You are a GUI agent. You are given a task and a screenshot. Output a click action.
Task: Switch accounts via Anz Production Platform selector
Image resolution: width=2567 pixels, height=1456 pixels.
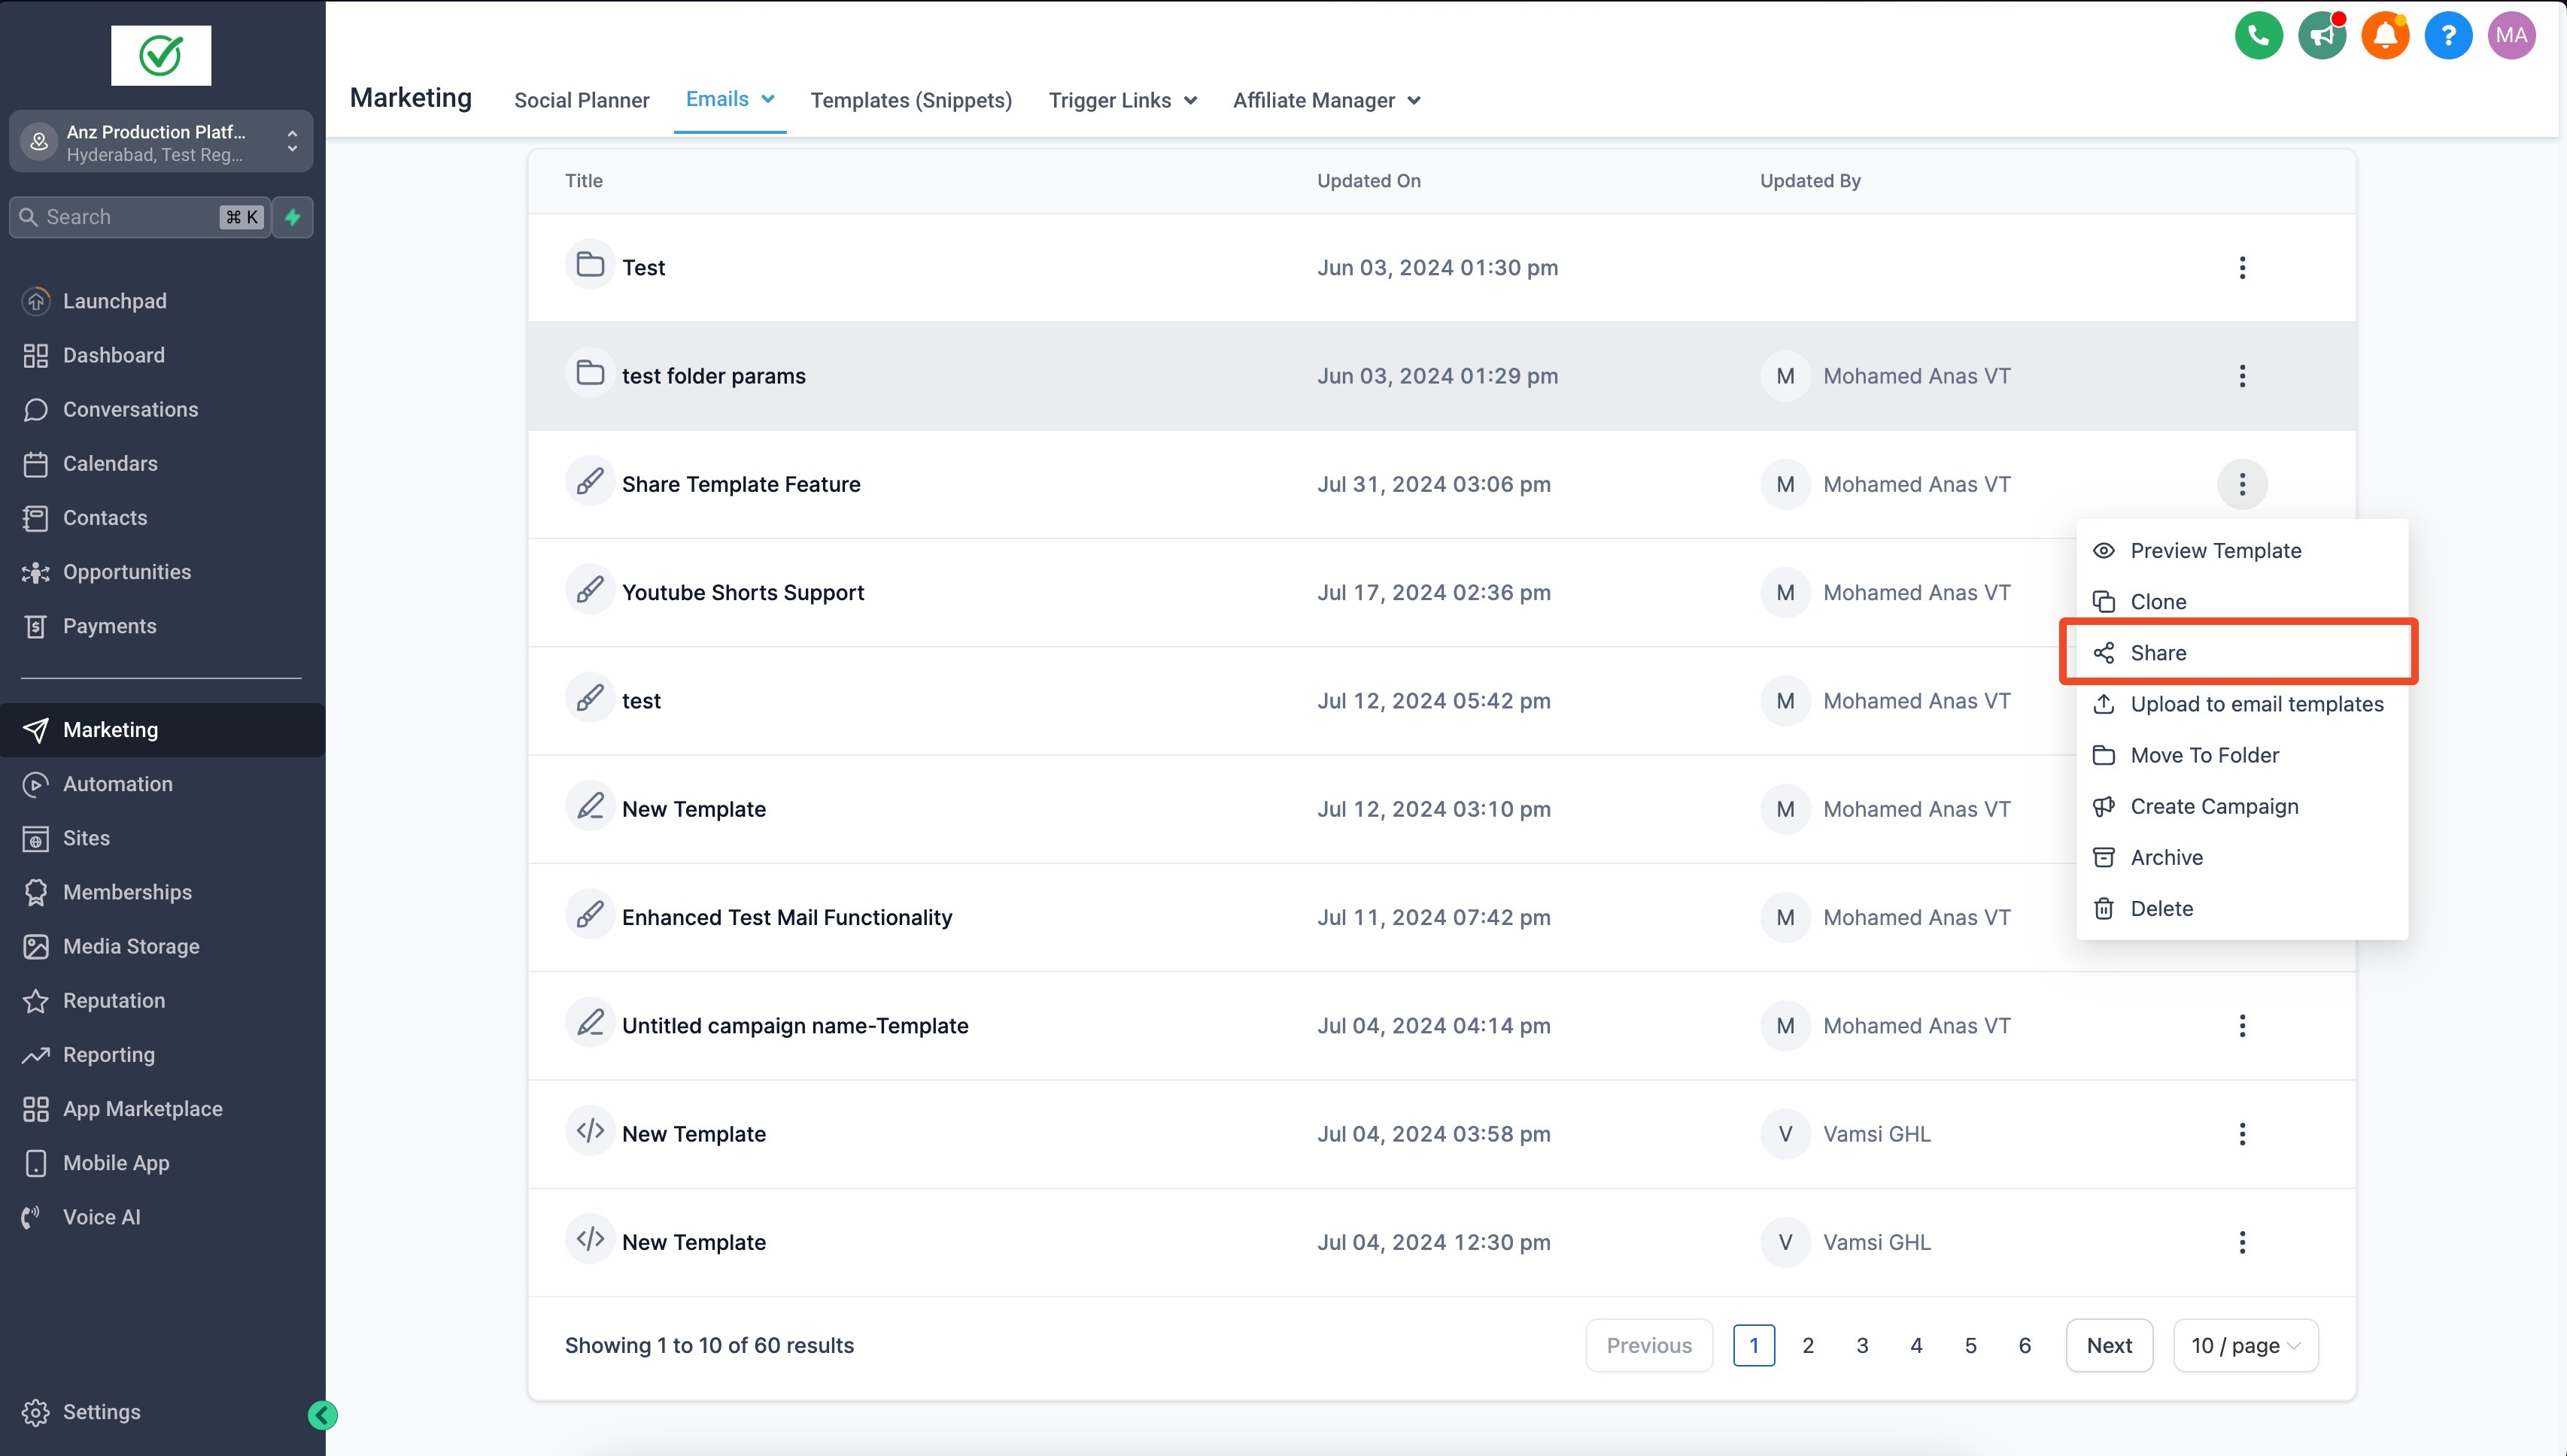[161, 142]
